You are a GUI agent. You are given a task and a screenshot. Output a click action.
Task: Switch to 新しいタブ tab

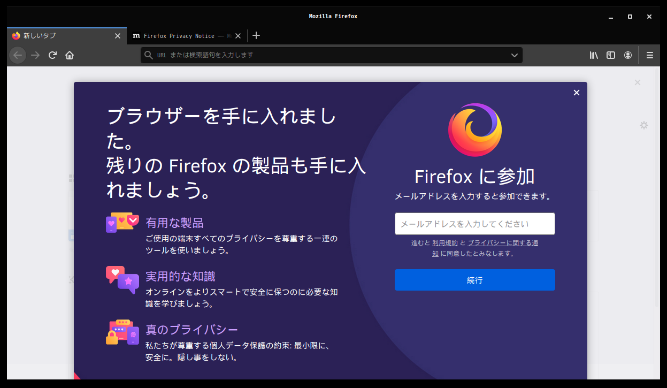67,36
